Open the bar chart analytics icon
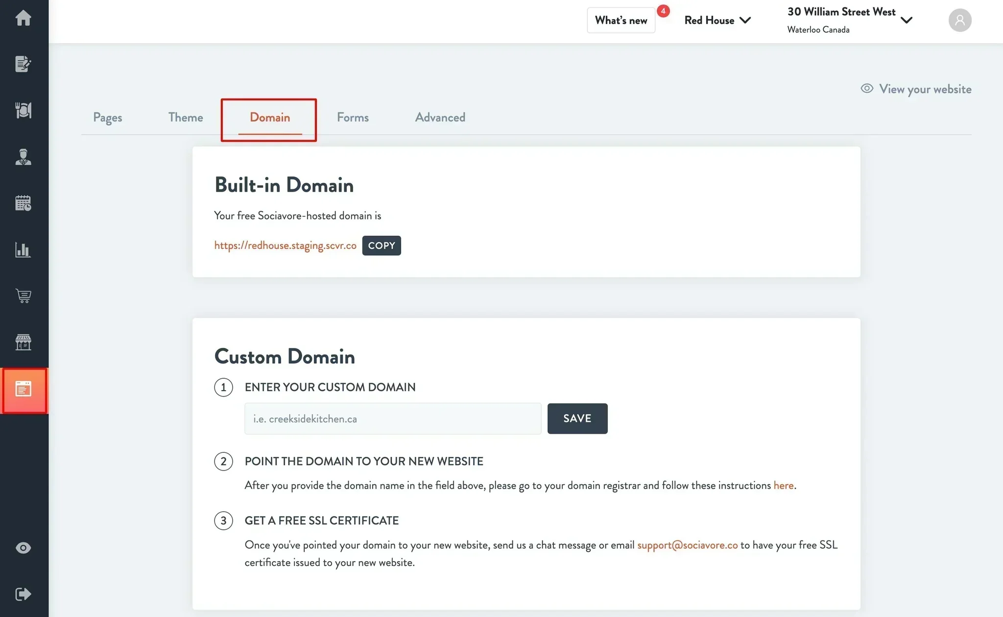 coord(24,249)
